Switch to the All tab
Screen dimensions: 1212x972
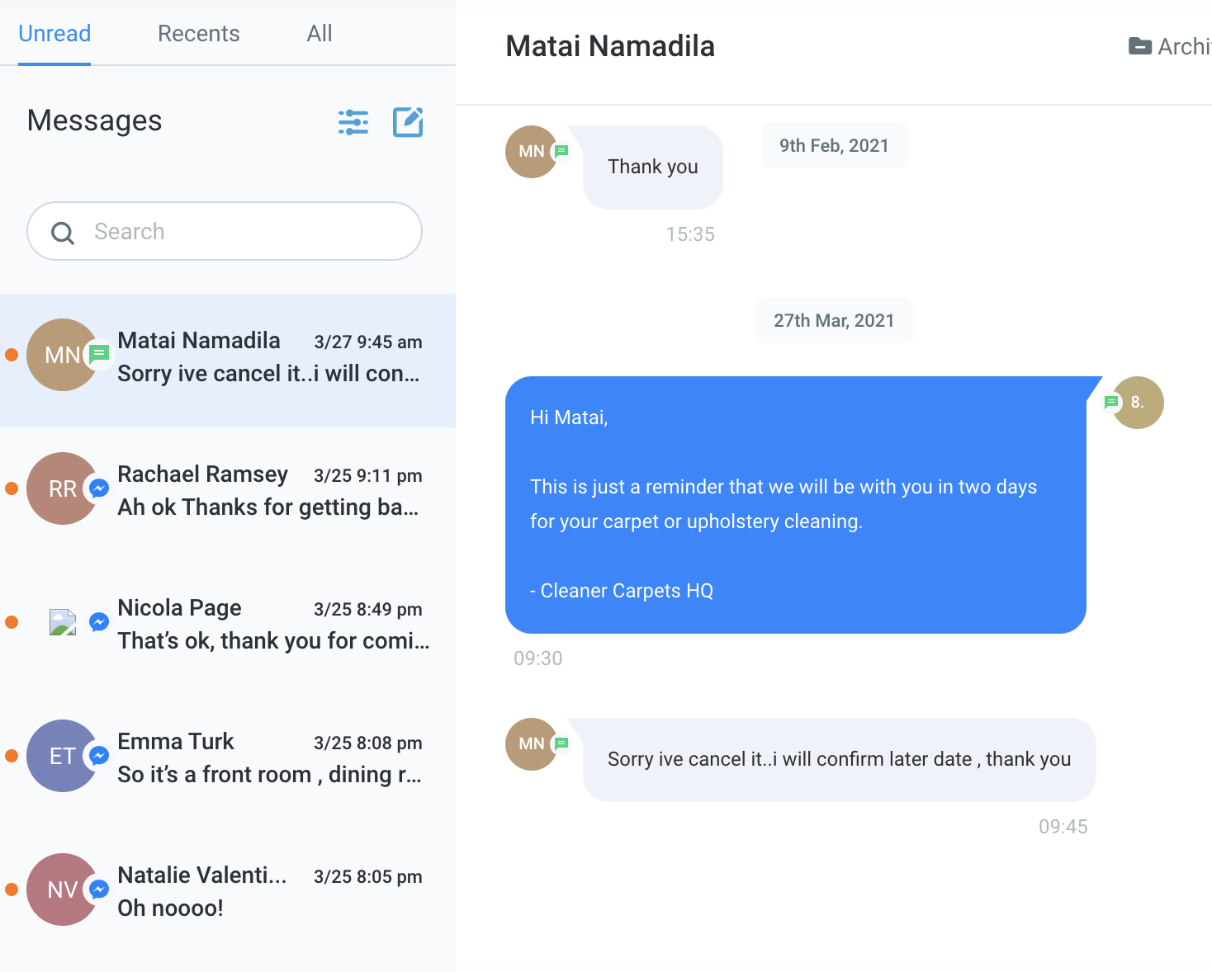320,33
